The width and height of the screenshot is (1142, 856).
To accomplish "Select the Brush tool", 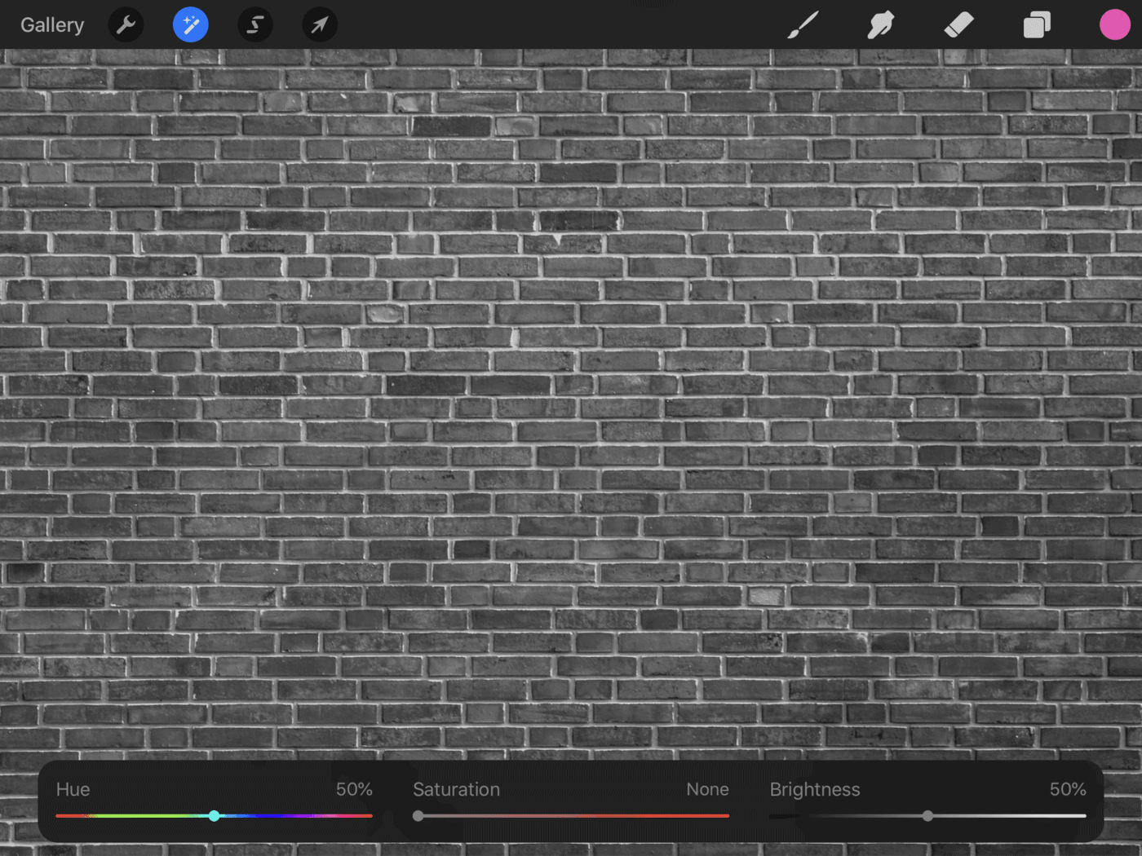I will click(803, 25).
